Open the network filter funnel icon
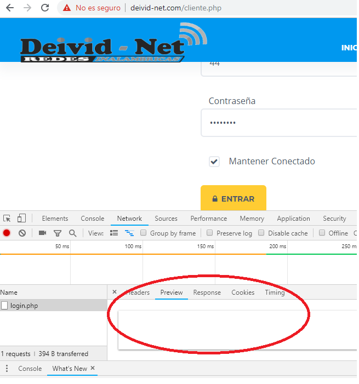 coord(57,233)
